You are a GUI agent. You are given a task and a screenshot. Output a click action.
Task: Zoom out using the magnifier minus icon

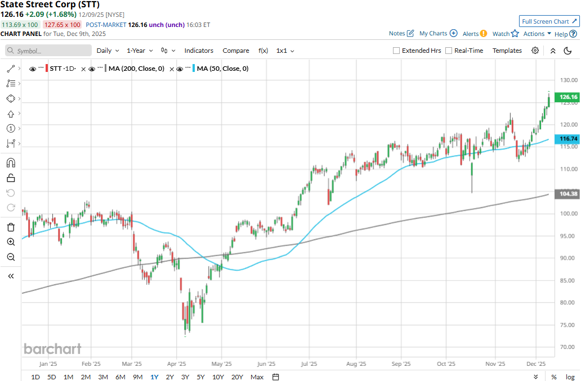11,257
